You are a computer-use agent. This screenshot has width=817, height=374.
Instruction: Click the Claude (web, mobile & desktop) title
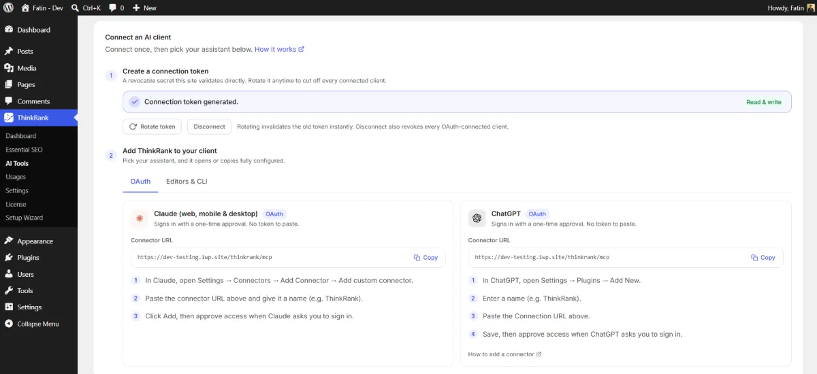coord(206,214)
